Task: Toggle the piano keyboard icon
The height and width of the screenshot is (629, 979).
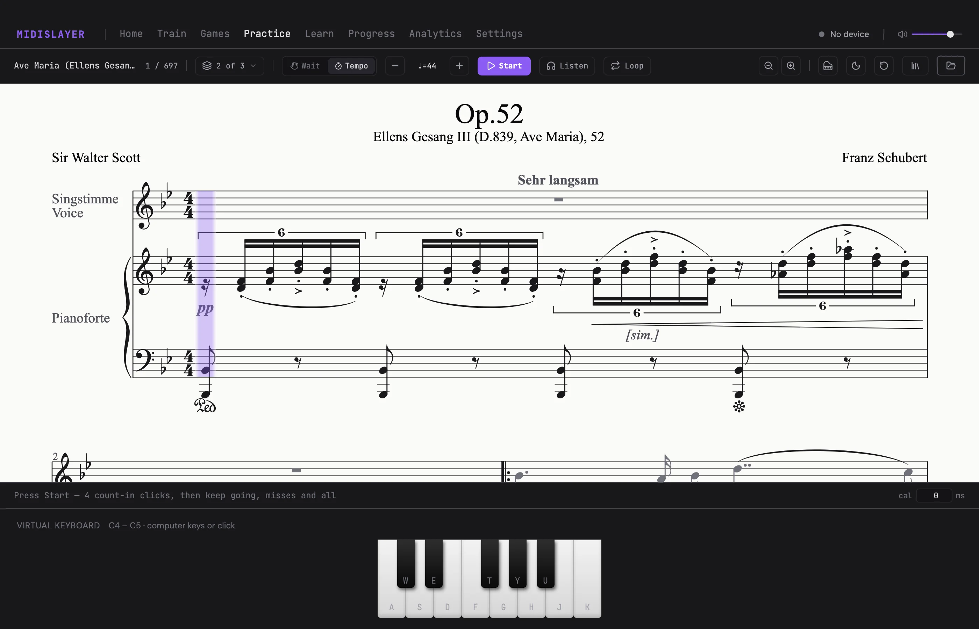Action: (828, 66)
